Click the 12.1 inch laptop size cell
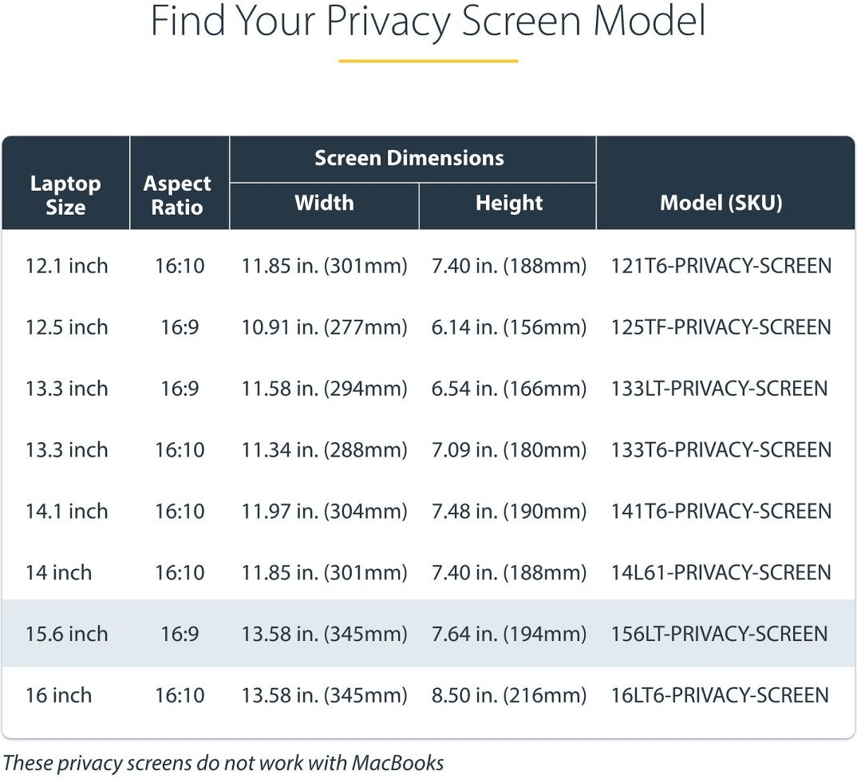This screenshot has width=857, height=779. pos(66,266)
